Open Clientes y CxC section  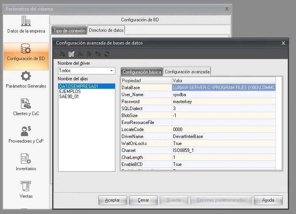coord(26,107)
